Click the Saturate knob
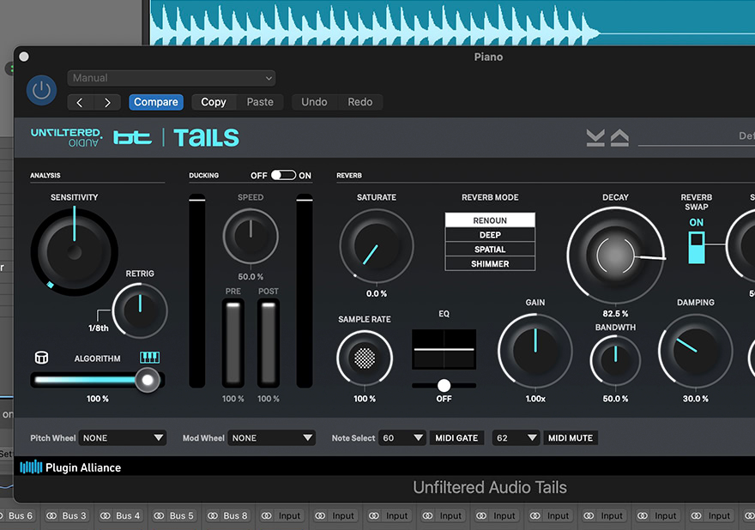 coord(377,245)
